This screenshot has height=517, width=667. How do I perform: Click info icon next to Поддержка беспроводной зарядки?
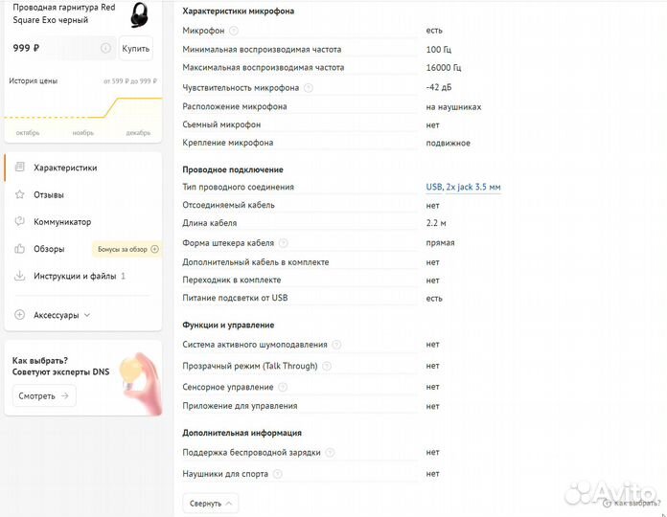tap(330, 452)
